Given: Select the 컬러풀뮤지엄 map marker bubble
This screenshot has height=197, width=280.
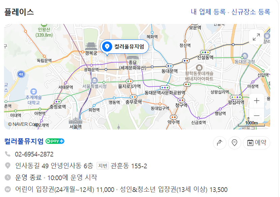Looking at the screenshot, I should [x=124, y=47].
